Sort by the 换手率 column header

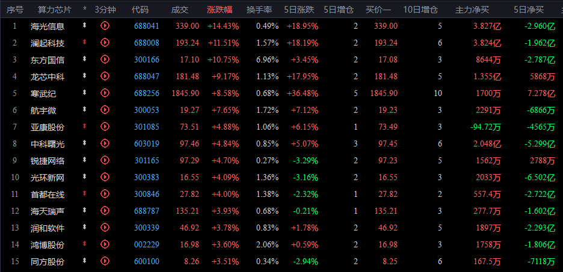[x=259, y=10]
